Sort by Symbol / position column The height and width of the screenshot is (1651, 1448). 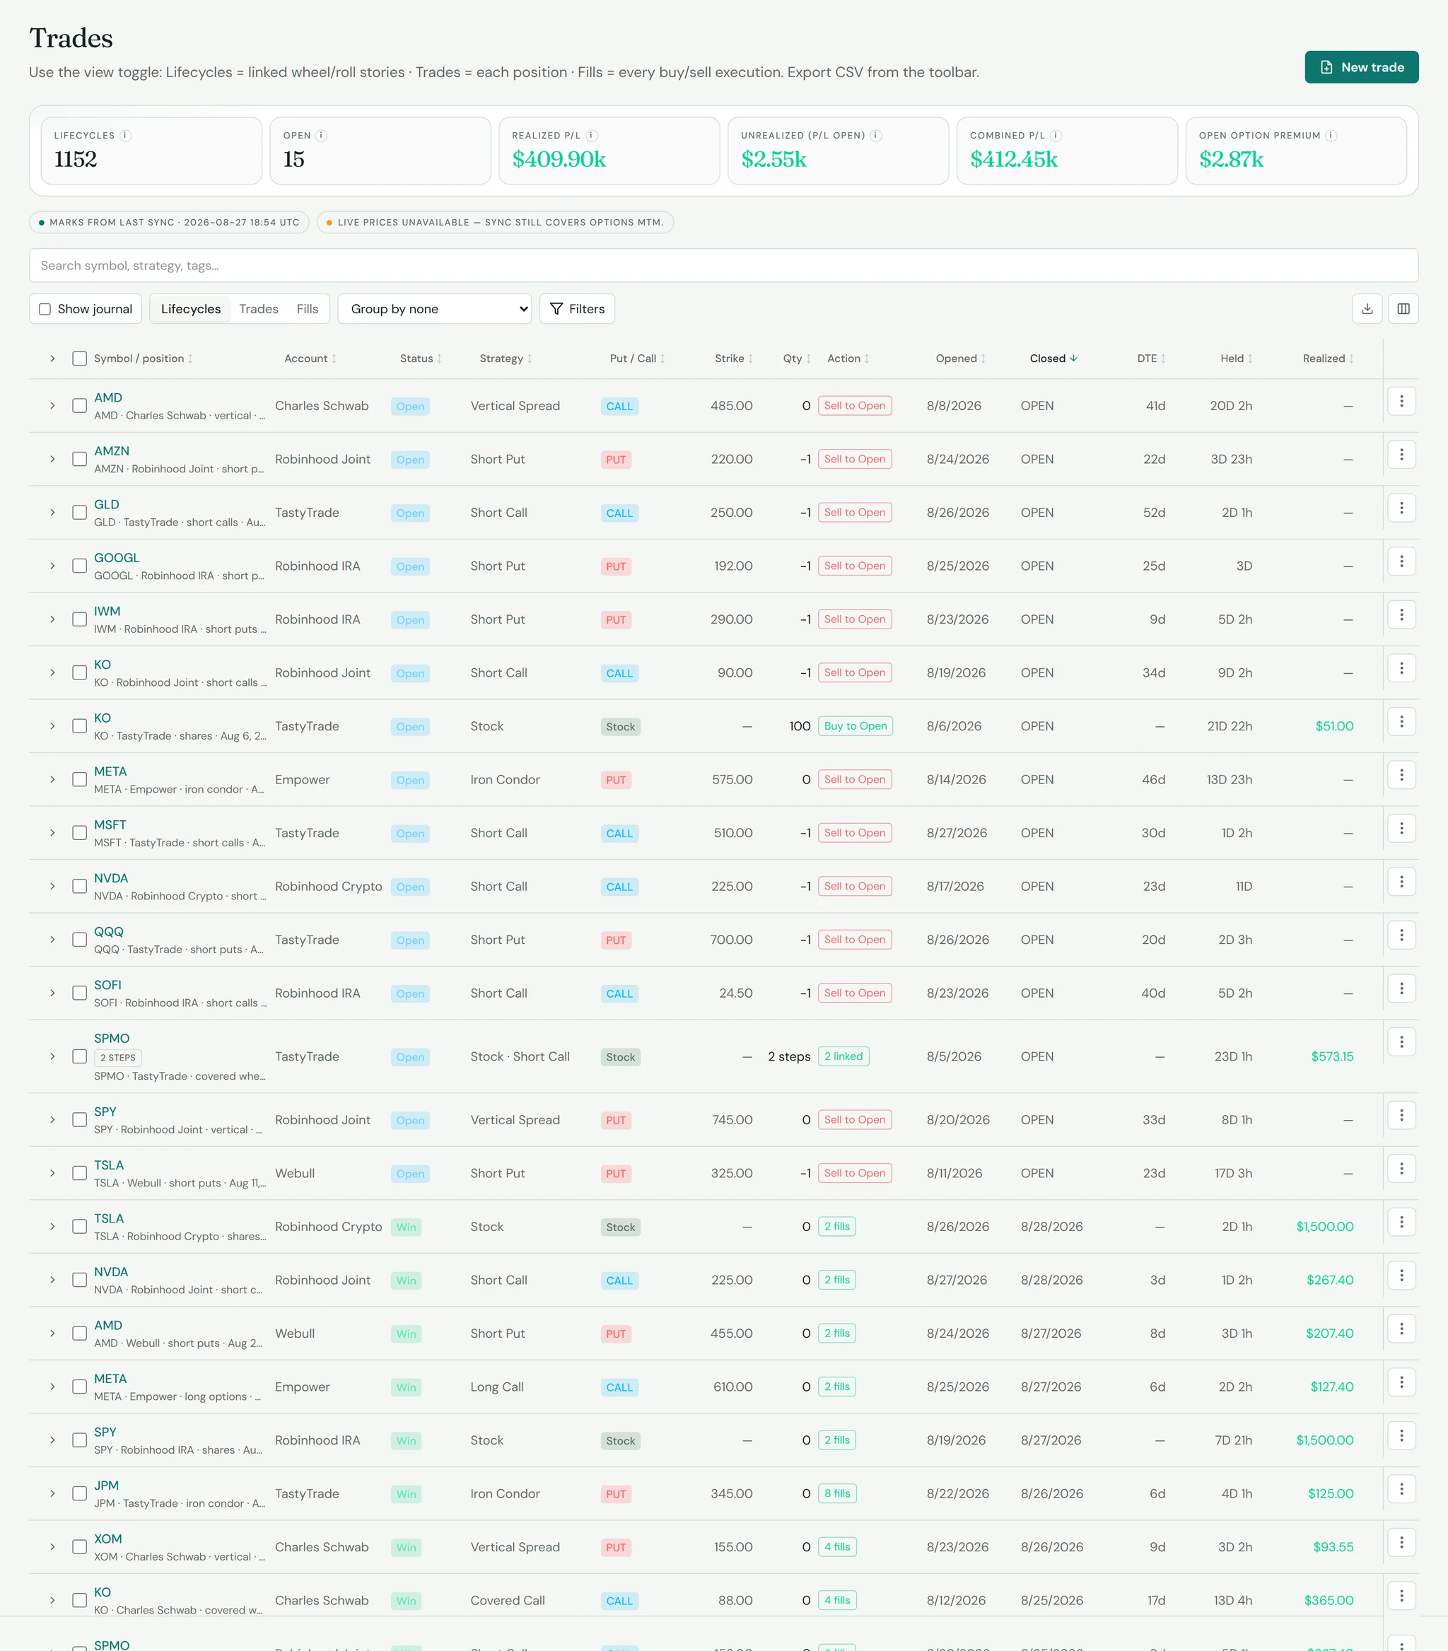pos(143,358)
